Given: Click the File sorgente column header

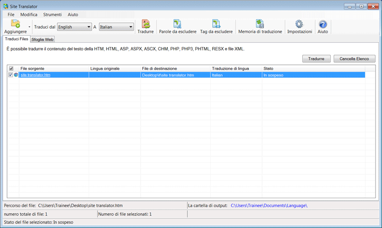Looking at the screenshot, I should (54, 69).
